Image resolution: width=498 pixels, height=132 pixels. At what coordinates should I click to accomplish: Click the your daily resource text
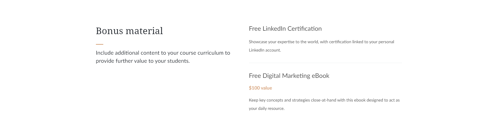267,109
